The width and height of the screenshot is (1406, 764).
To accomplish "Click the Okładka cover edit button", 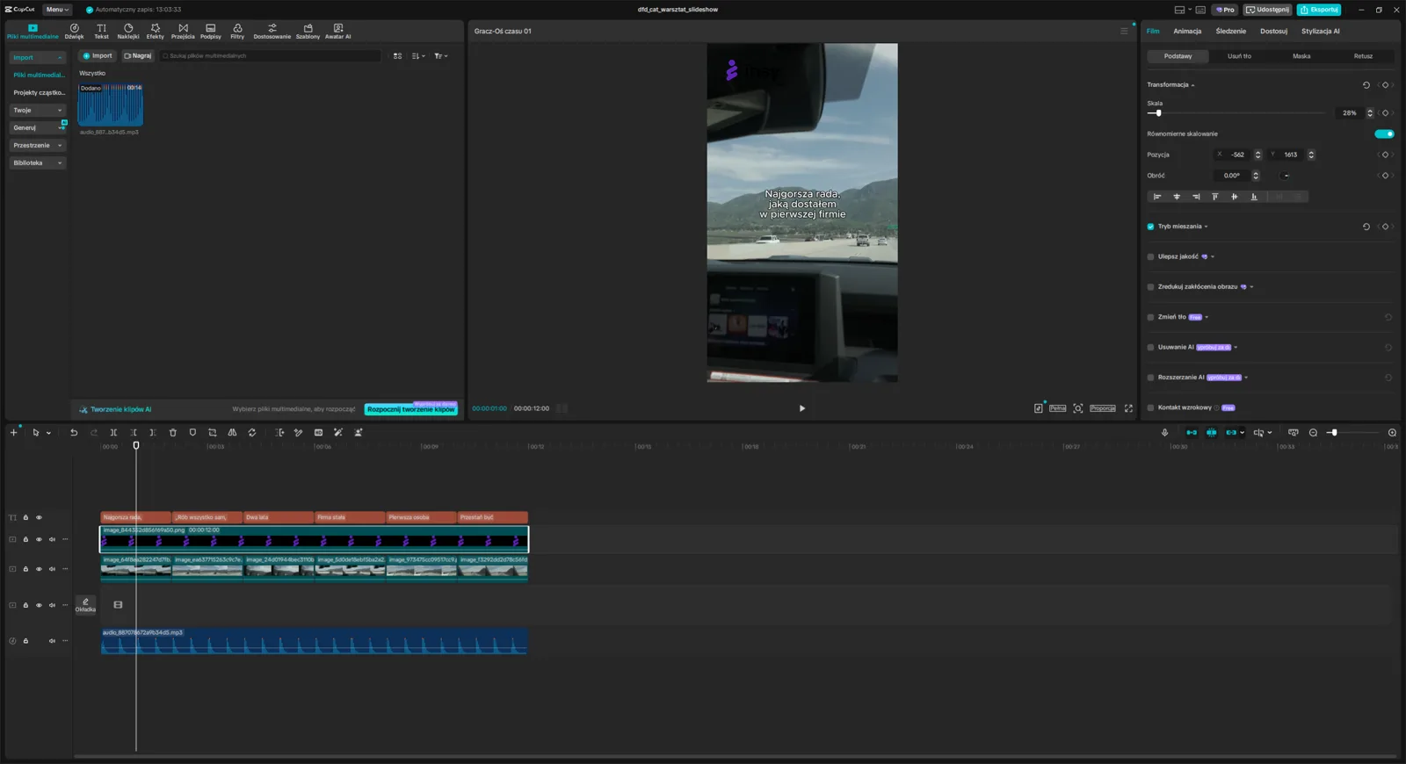I will 85,605.
